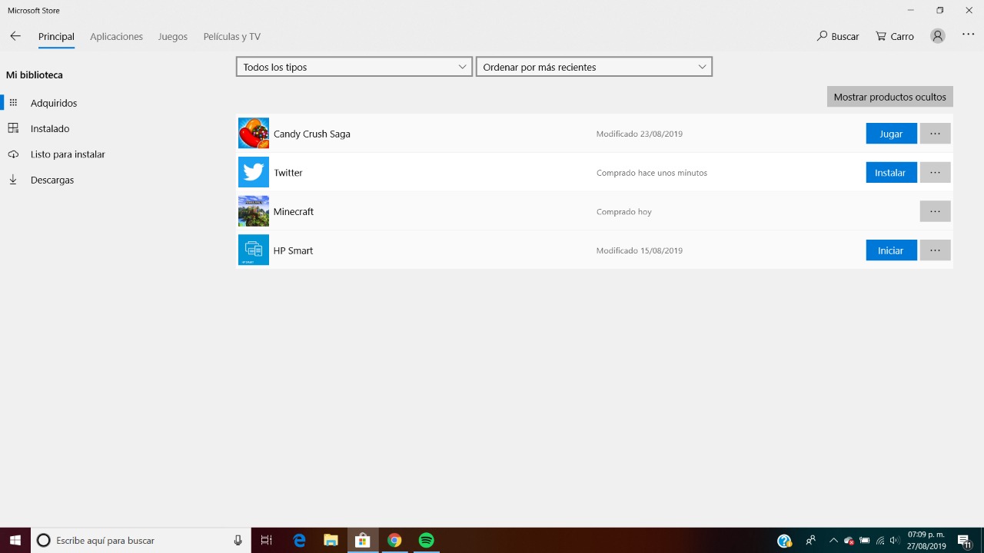The width and height of the screenshot is (984, 553).
Task: Click 'Modificado 15/08/2019' text
Action: coord(640,250)
